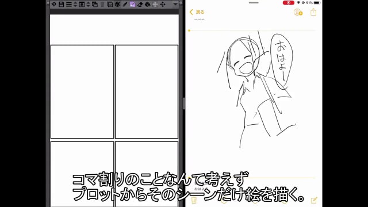Viewport: 368px width, 207px height.
Task: Save with the floppy disk icon
Action: click(62, 4)
